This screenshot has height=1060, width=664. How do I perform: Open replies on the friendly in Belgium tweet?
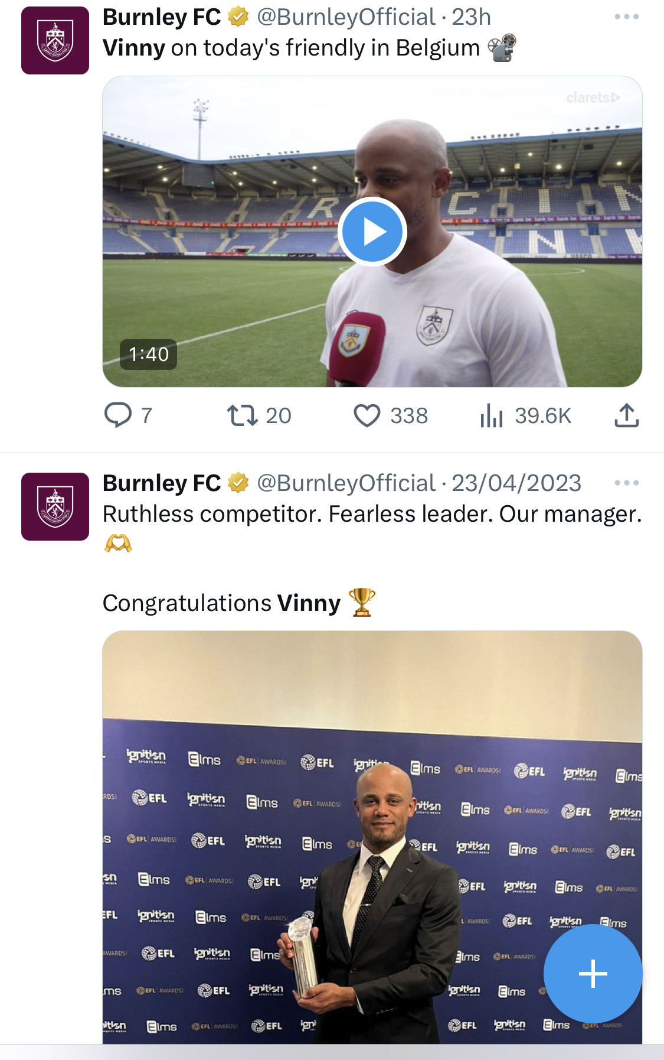tap(118, 415)
